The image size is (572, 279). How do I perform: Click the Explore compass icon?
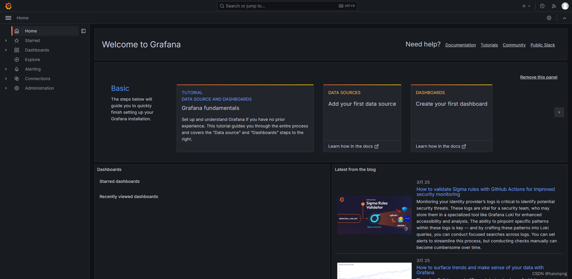[x=17, y=60]
